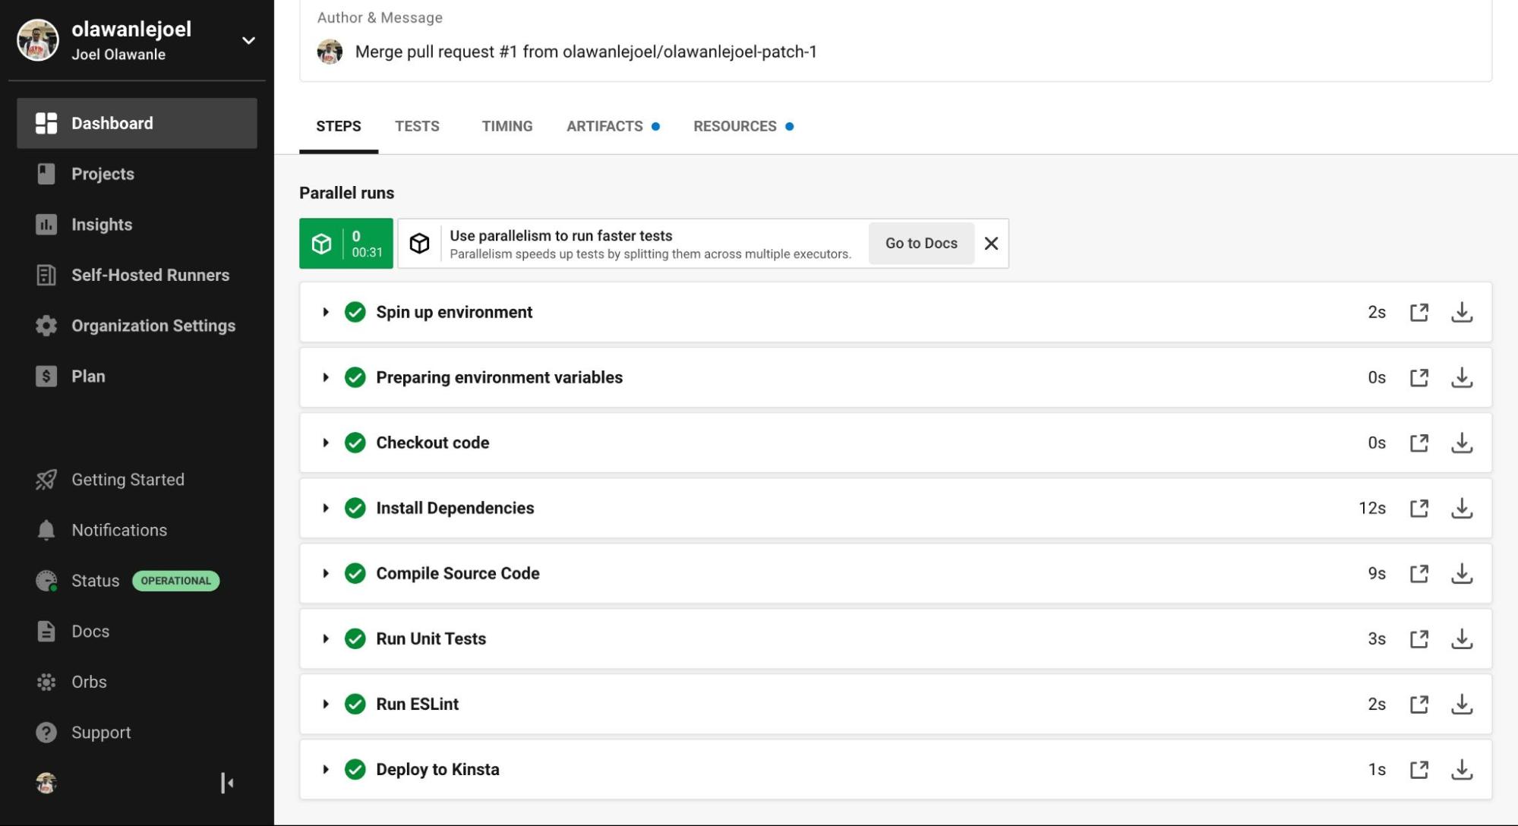
Task: Expand the Run ESLint step
Action: [x=326, y=704]
